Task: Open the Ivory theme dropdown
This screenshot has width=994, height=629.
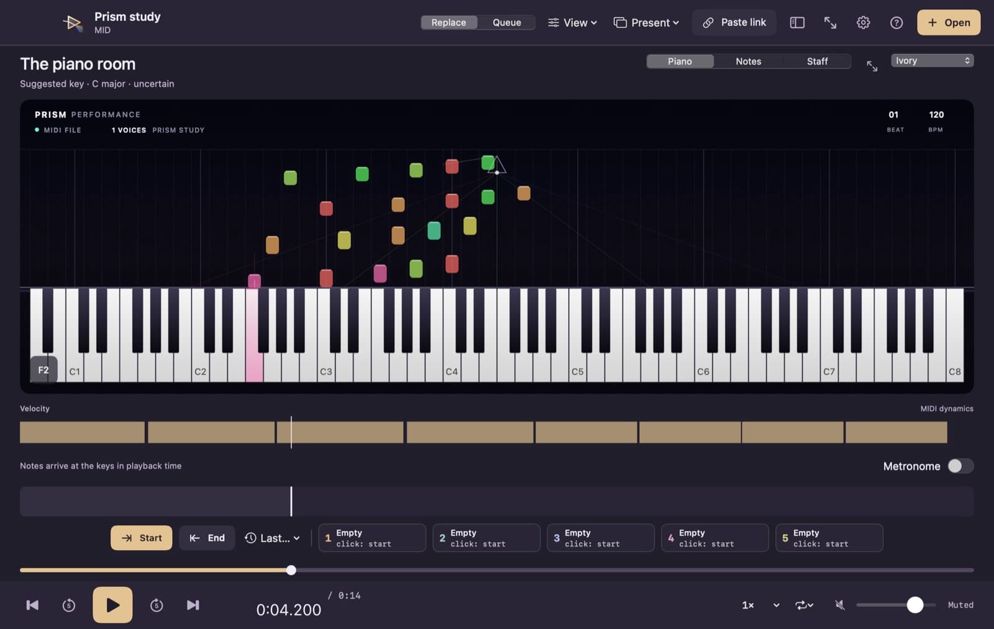Action: tap(932, 60)
